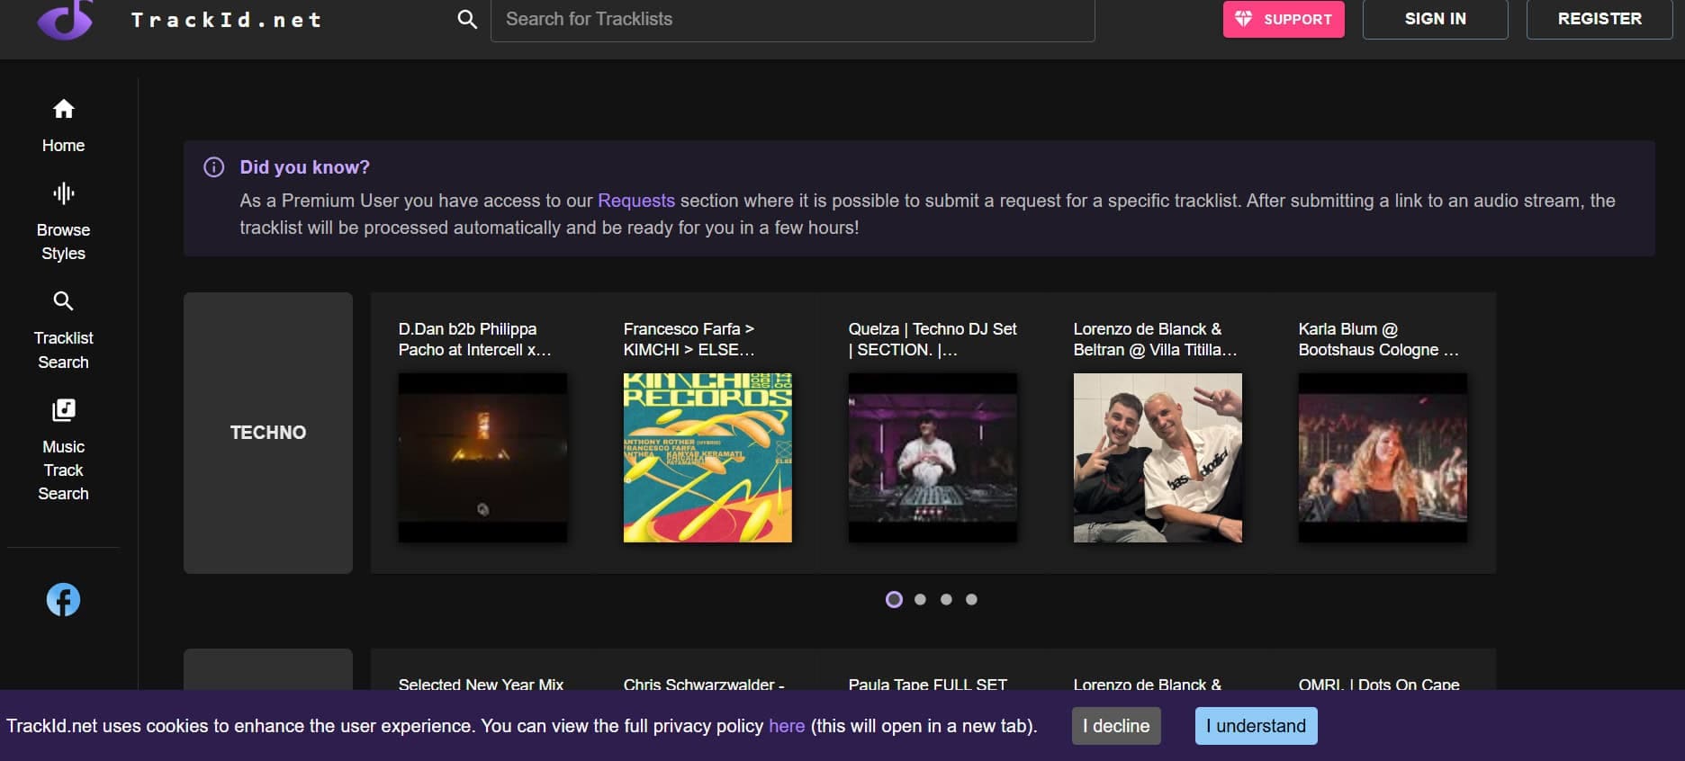Select the first carousel page dot
This screenshot has width=1685, height=761.
tap(894, 600)
